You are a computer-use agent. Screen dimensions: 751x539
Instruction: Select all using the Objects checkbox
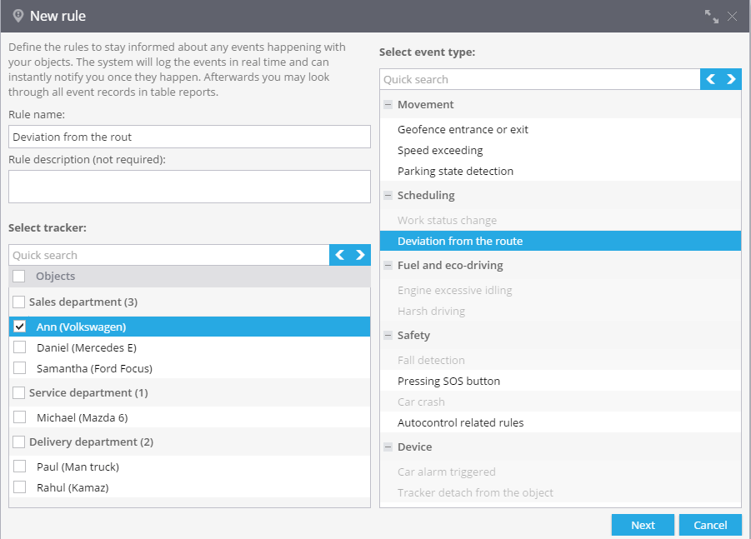[18, 277]
